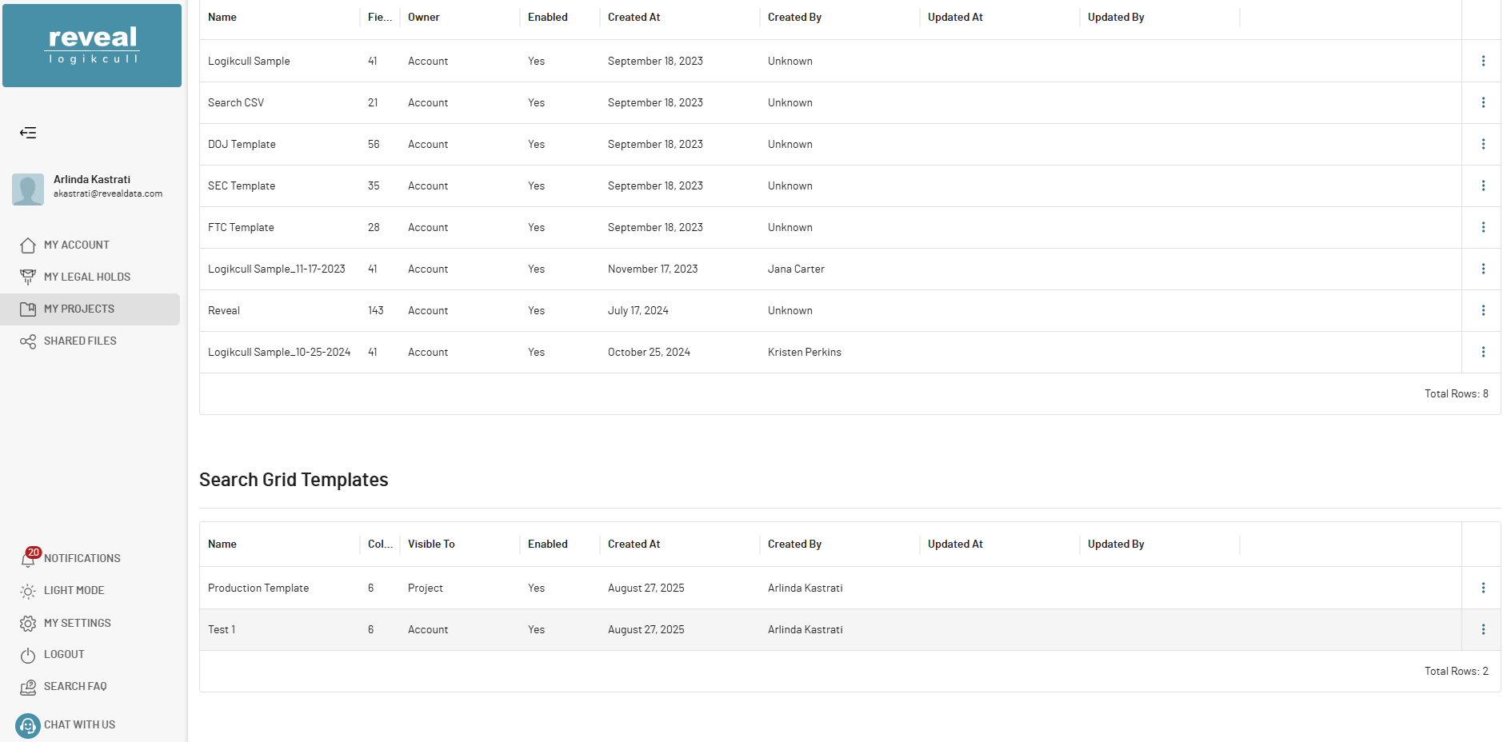View Notifications from the sidebar
This screenshot has width=1503, height=742.
tap(82, 558)
